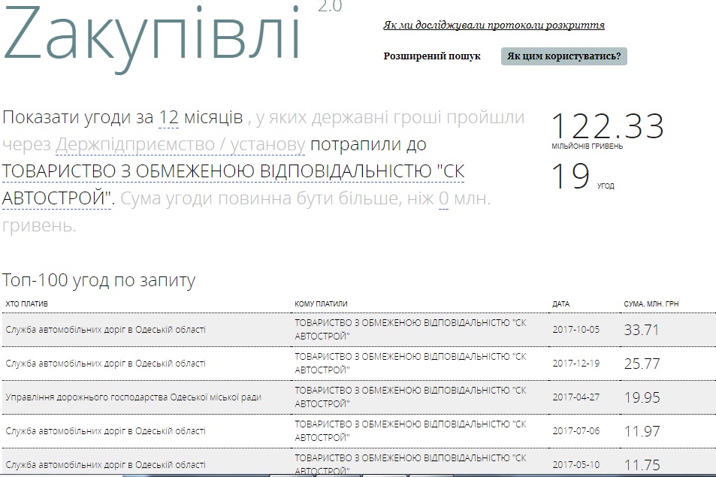
Task: Click the sum 25.77
Action: click(x=642, y=364)
